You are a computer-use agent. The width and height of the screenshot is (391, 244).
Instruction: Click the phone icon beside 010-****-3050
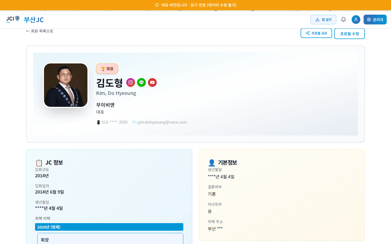coord(98,122)
